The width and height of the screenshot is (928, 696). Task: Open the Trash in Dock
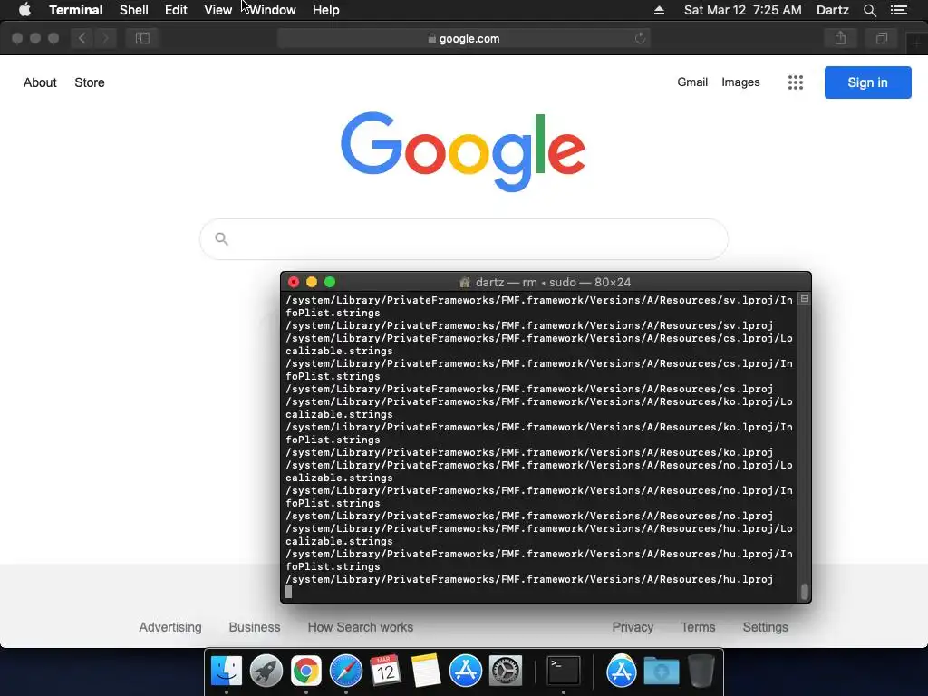(x=701, y=671)
